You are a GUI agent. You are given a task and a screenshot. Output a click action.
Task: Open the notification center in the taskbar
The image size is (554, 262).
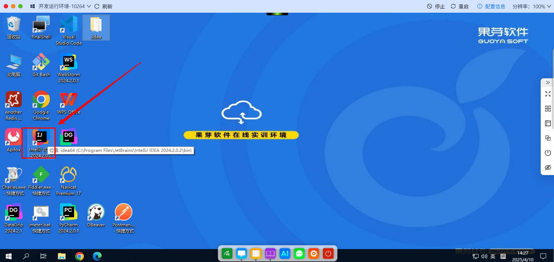[x=543, y=256]
